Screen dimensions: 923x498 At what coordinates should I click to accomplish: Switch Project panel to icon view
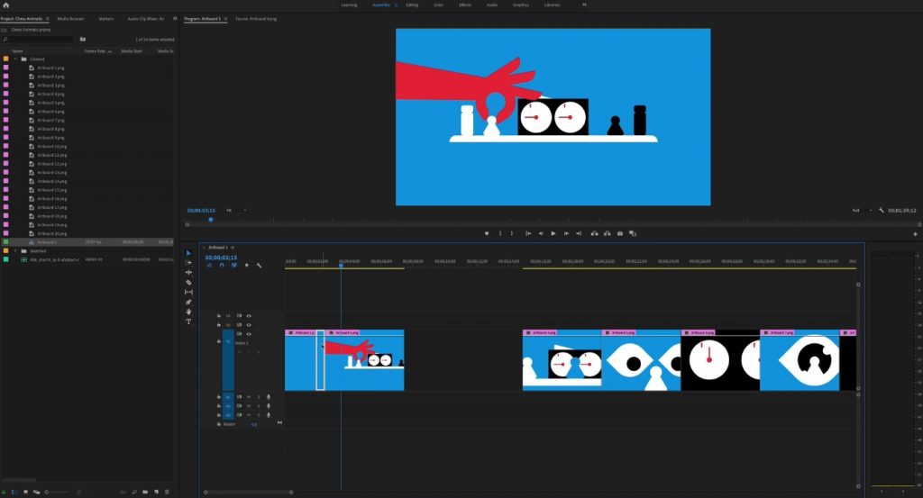pos(25,492)
